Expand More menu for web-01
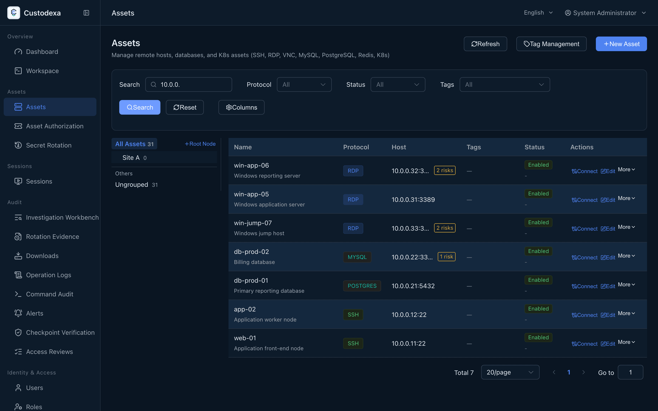 [x=626, y=342]
